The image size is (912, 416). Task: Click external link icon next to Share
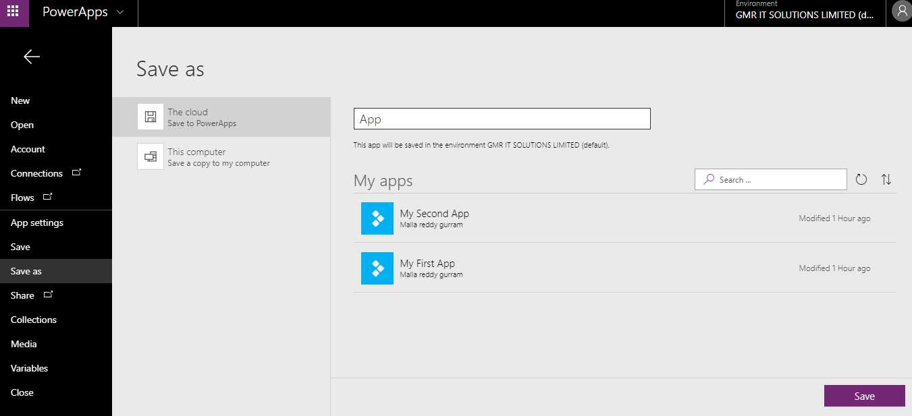(x=47, y=295)
